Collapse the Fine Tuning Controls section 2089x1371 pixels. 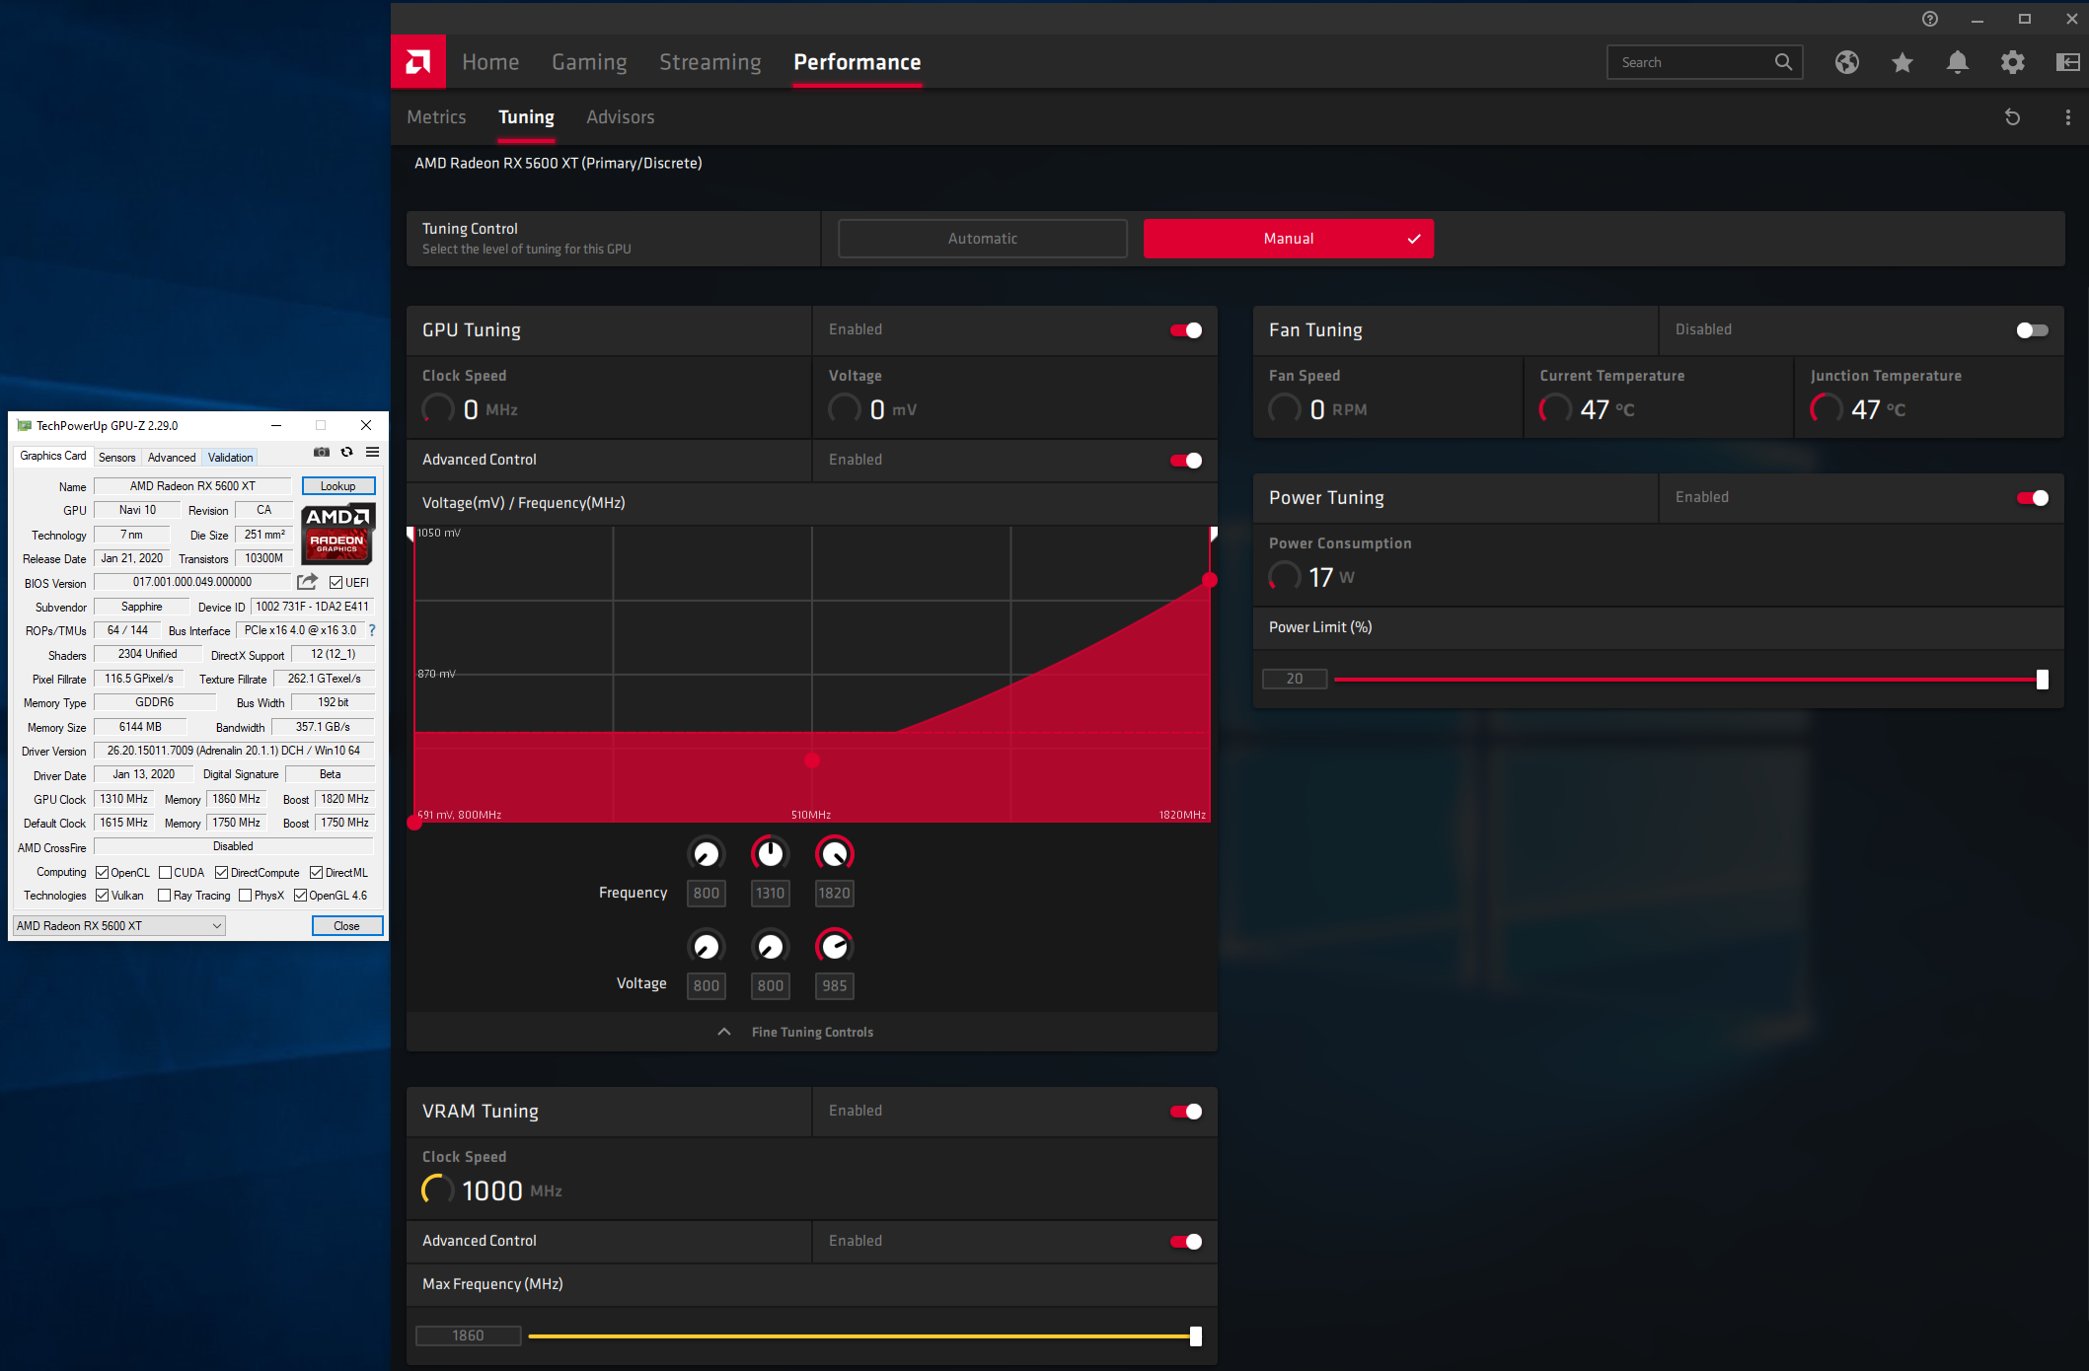click(x=812, y=1032)
